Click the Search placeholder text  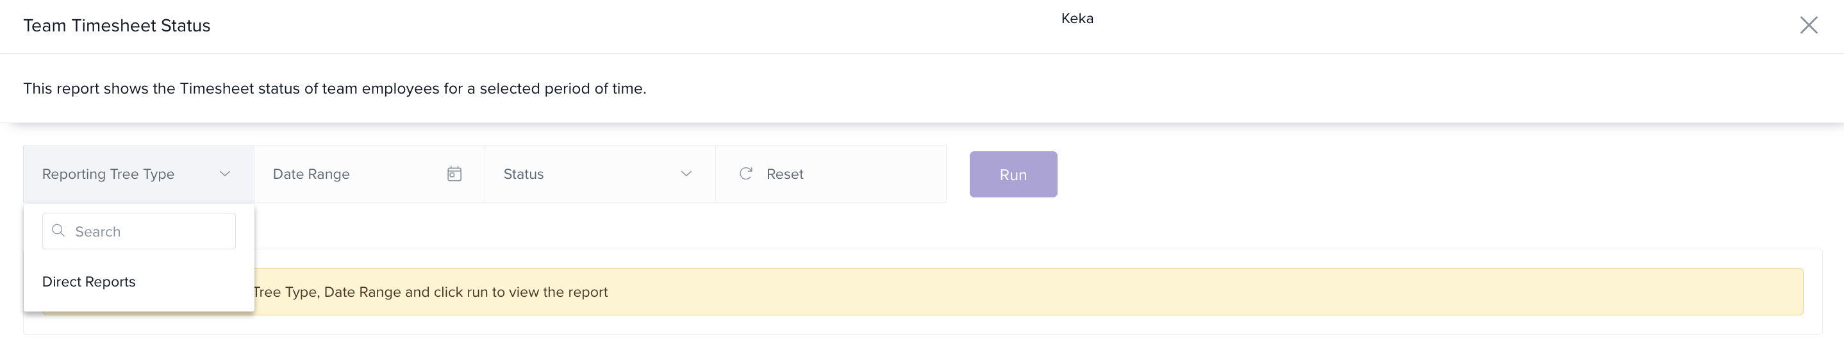click(98, 231)
